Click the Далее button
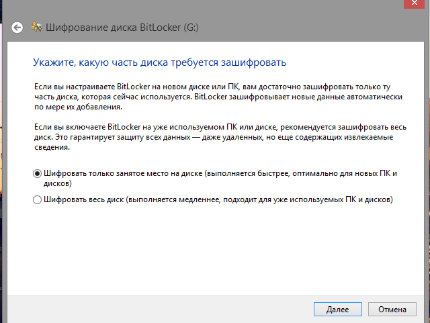430x323 pixels. pyautogui.click(x=337, y=310)
